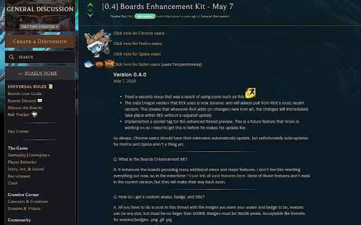The width and height of the screenshot is (361, 225).
Task: Open the Gameplay+ board link
Action: tap(39, 155)
